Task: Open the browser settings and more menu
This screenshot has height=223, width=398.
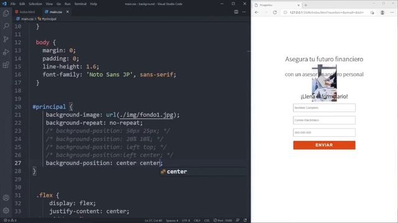Action: (392, 12)
